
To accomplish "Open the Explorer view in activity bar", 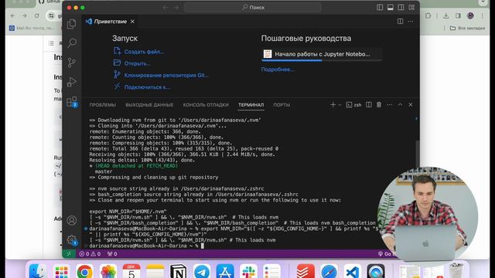I will pos(72,24).
